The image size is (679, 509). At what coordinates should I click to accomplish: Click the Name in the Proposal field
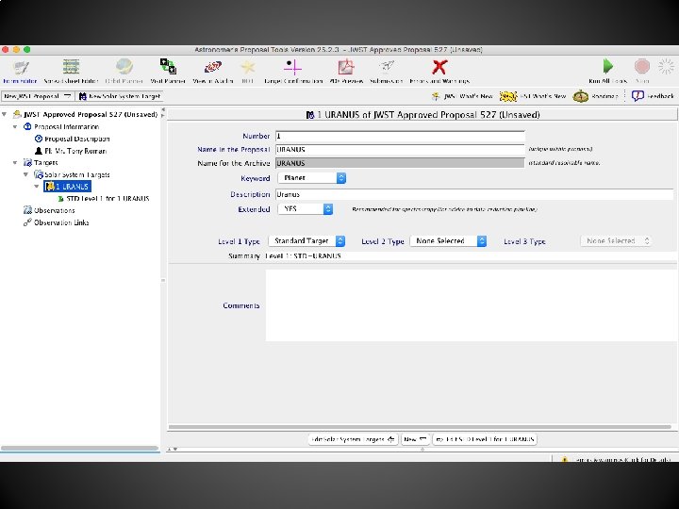pyautogui.click(x=400, y=150)
